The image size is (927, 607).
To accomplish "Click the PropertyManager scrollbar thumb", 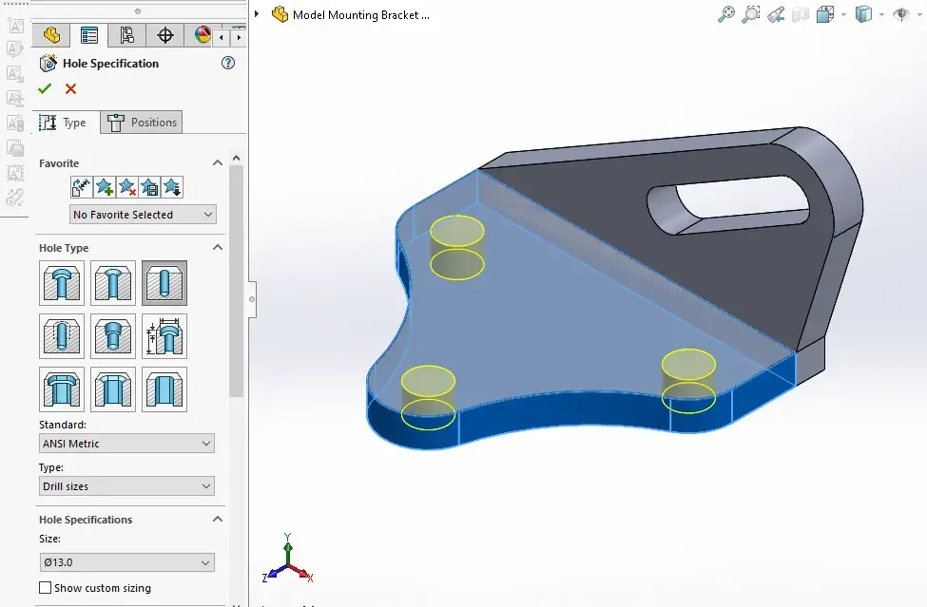I will click(x=237, y=281).
